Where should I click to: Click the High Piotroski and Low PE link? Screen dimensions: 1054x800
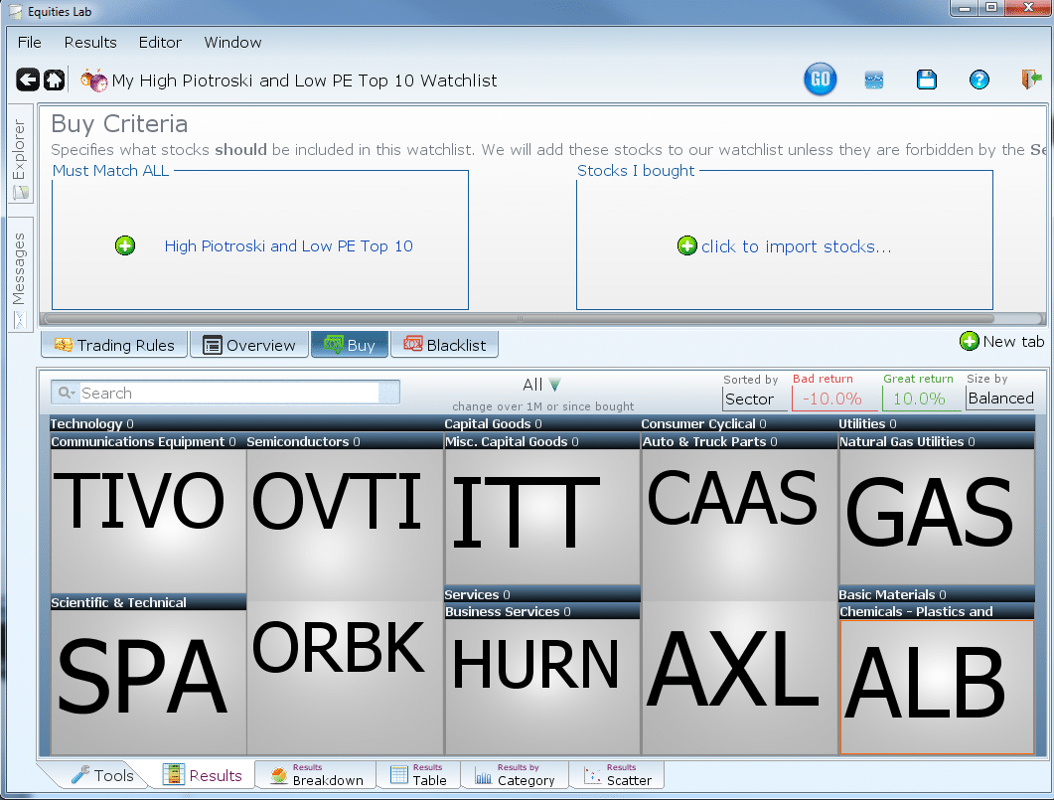[x=288, y=245]
